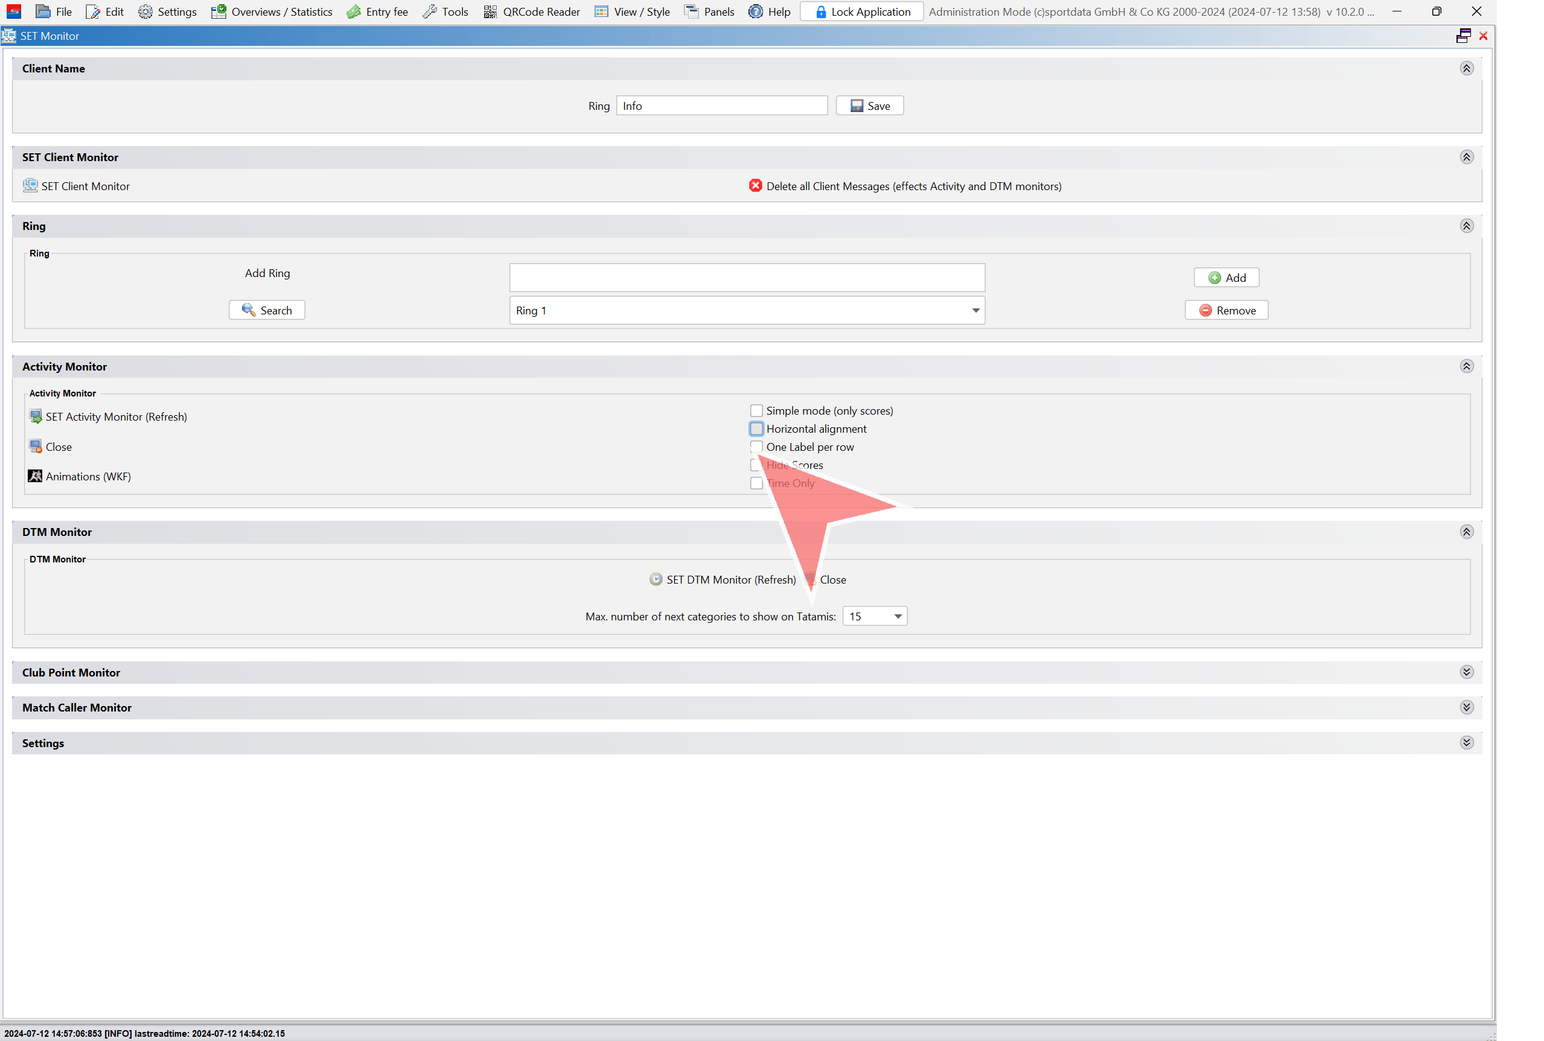Click the Add Ring text field

[x=747, y=278]
